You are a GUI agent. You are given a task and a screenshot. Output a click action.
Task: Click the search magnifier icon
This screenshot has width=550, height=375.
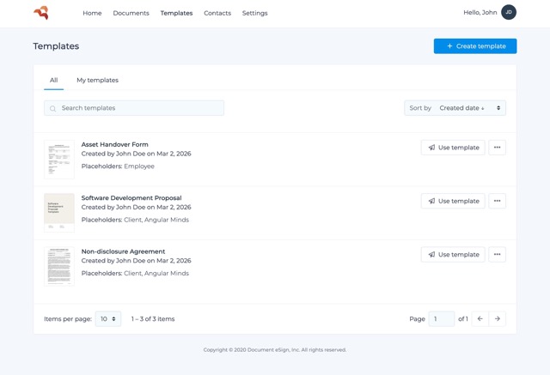pos(52,108)
